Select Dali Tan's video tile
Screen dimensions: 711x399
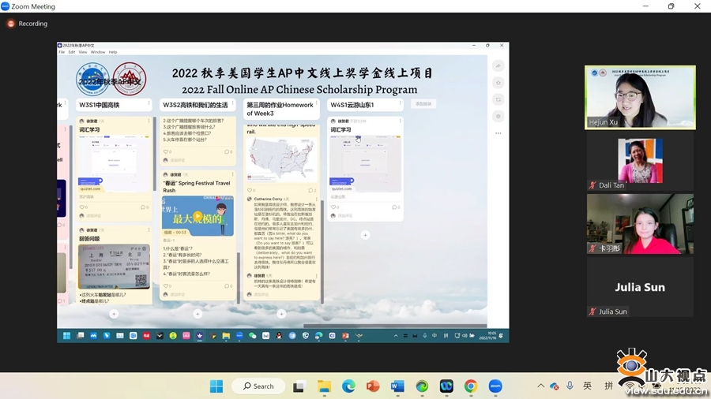coord(640,161)
